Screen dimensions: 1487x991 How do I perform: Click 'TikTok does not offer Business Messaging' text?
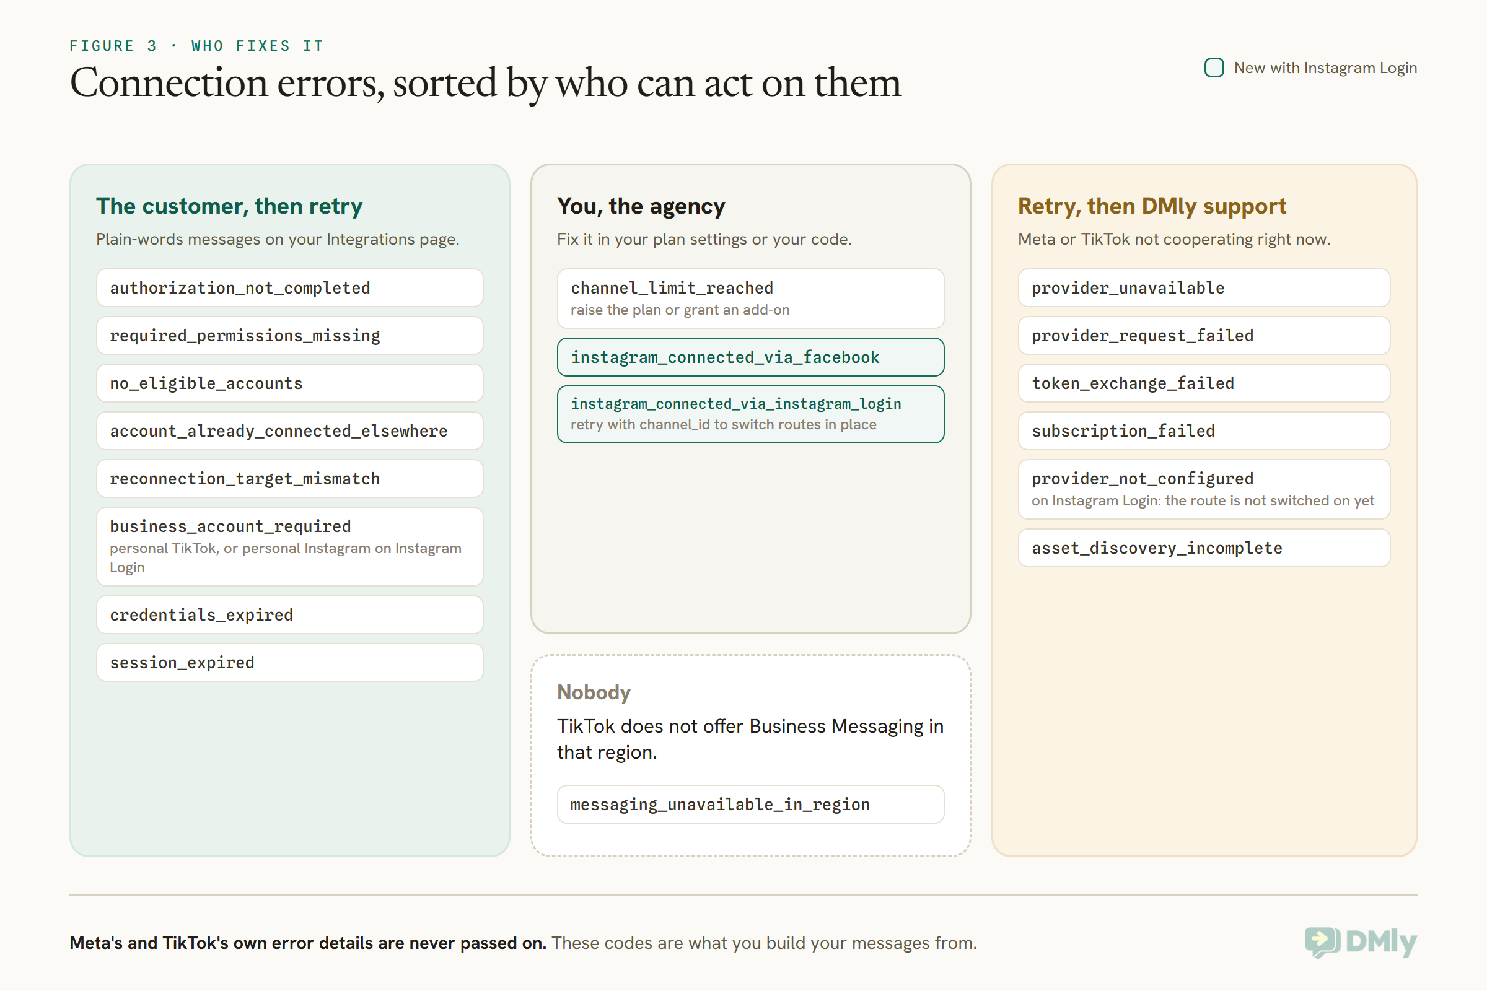[x=750, y=740]
